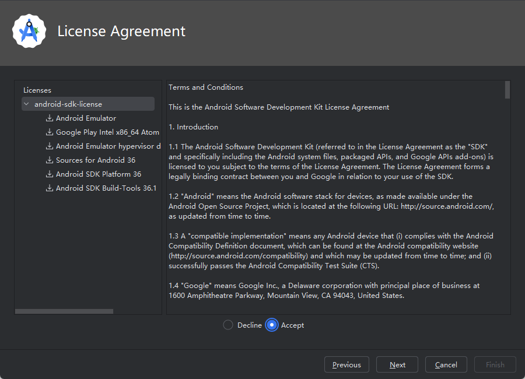
Task: Click the http://source.android.com/compatibility URL text
Action: [x=238, y=256]
